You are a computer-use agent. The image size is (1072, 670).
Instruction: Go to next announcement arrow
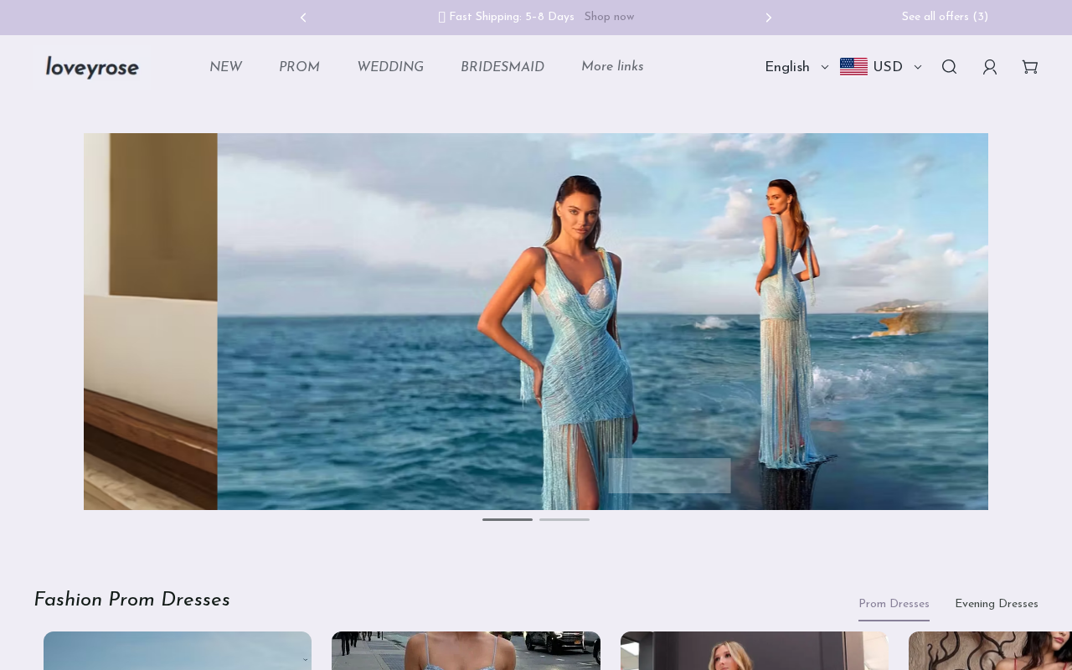(x=769, y=18)
